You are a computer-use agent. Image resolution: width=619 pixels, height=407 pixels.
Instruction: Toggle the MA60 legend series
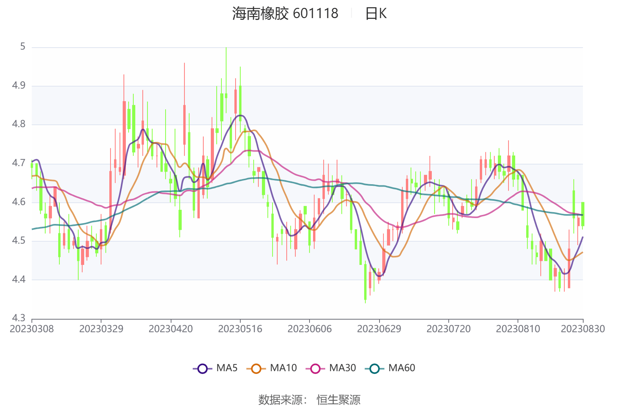(x=390, y=368)
